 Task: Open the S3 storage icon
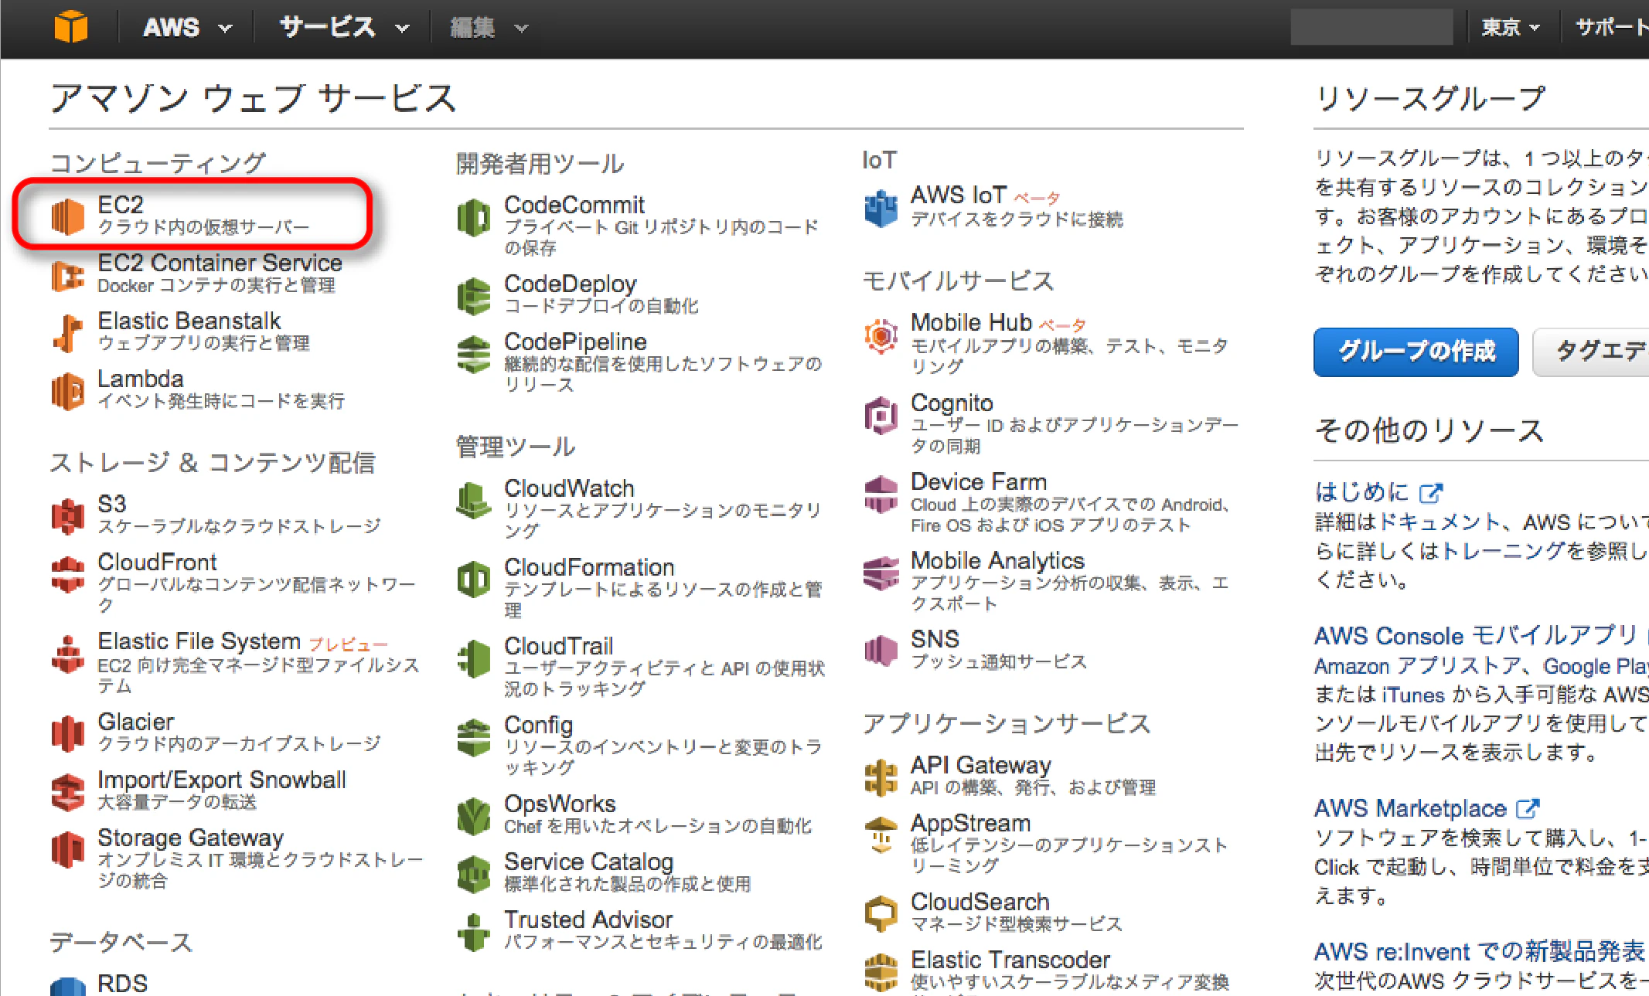pos(67,515)
